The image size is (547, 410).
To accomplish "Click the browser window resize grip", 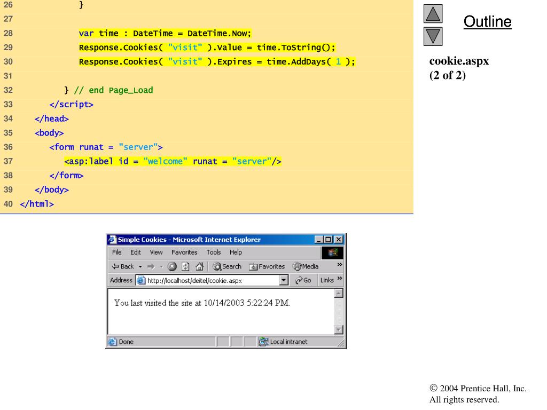I will (x=341, y=343).
